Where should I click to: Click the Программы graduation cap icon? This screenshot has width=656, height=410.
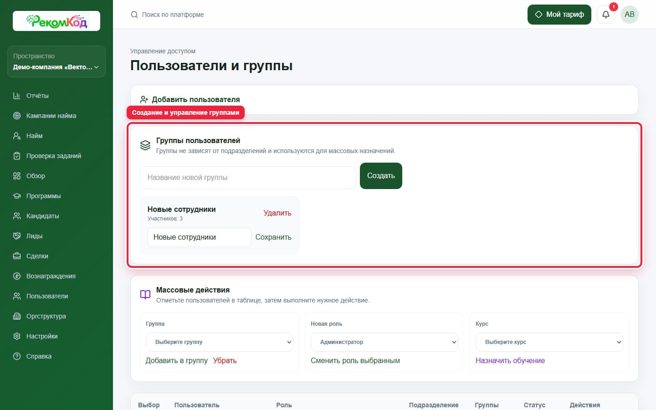(x=17, y=196)
